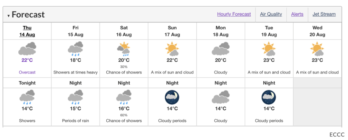Click Thursday's overcast cloud icon
This screenshot has width=348, height=140.
click(27, 49)
